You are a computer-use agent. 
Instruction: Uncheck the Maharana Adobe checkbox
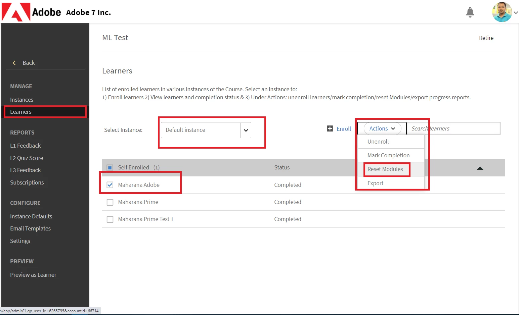pyautogui.click(x=110, y=185)
